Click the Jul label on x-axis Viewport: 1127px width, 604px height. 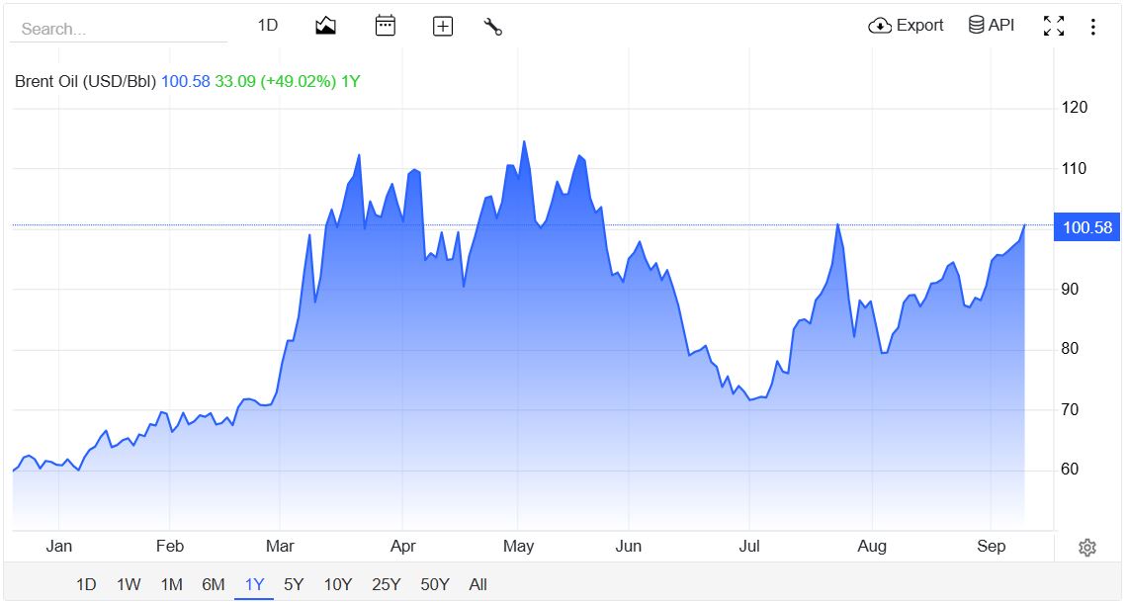[x=749, y=547]
